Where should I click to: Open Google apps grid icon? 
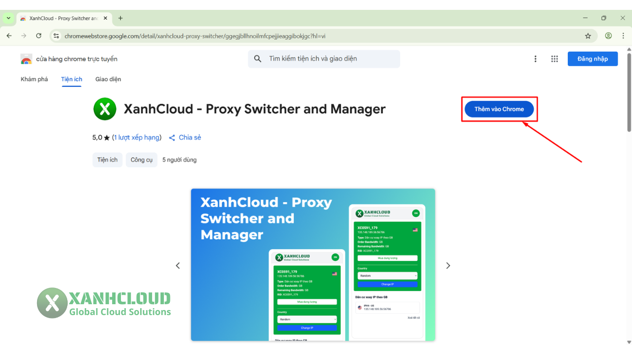pyautogui.click(x=554, y=59)
